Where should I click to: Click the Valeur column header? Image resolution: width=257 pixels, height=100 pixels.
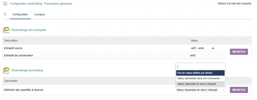(x=195, y=40)
